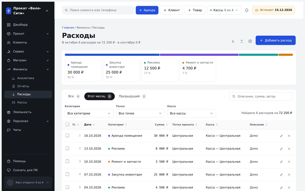The width and height of the screenshot is (305, 191).
Task: Sort by the Сумма column
Action: pyautogui.click(x=161, y=125)
